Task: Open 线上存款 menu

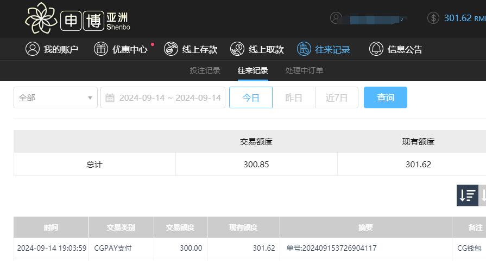Action: [191, 49]
